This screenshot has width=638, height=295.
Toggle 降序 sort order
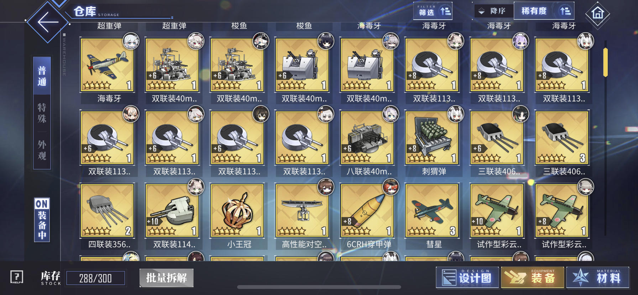(x=493, y=11)
